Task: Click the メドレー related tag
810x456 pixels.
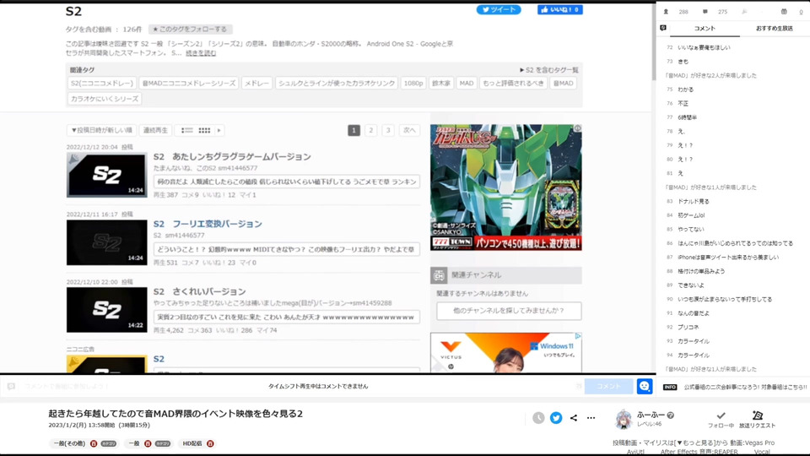Action: (256, 84)
